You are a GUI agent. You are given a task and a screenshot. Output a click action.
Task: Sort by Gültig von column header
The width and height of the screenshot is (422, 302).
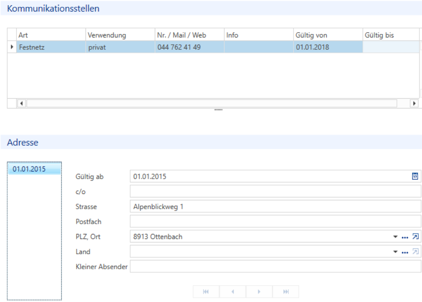(x=328, y=35)
